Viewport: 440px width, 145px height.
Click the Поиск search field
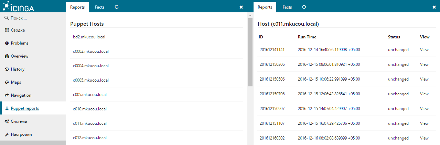[x=33, y=18]
